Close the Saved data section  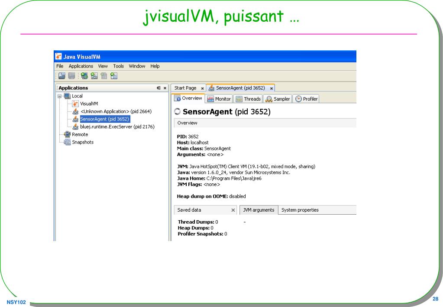coord(233,210)
